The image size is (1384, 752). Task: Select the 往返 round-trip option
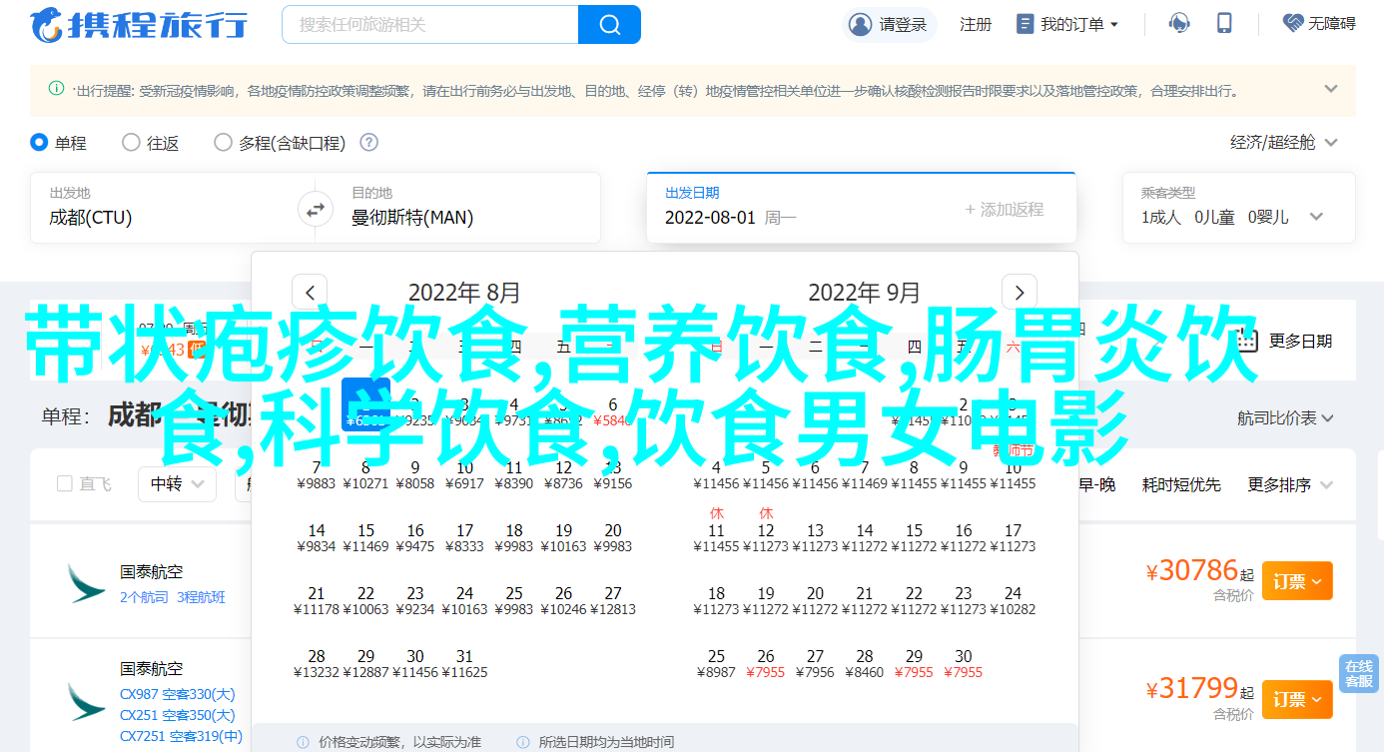pyautogui.click(x=131, y=143)
